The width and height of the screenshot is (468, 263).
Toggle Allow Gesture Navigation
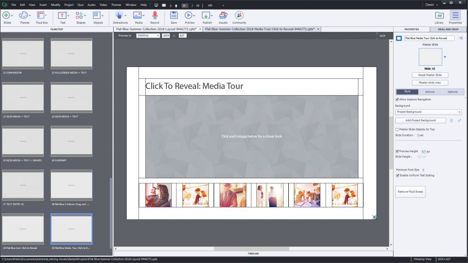[397, 99]
